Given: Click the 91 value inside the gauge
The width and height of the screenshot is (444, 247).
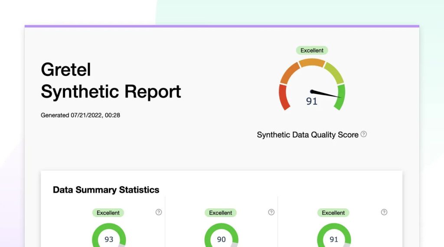Looking at the screenshot, I should point(312,101).
